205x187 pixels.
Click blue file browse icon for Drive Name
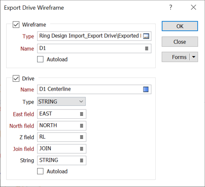(x=146, y=89)
